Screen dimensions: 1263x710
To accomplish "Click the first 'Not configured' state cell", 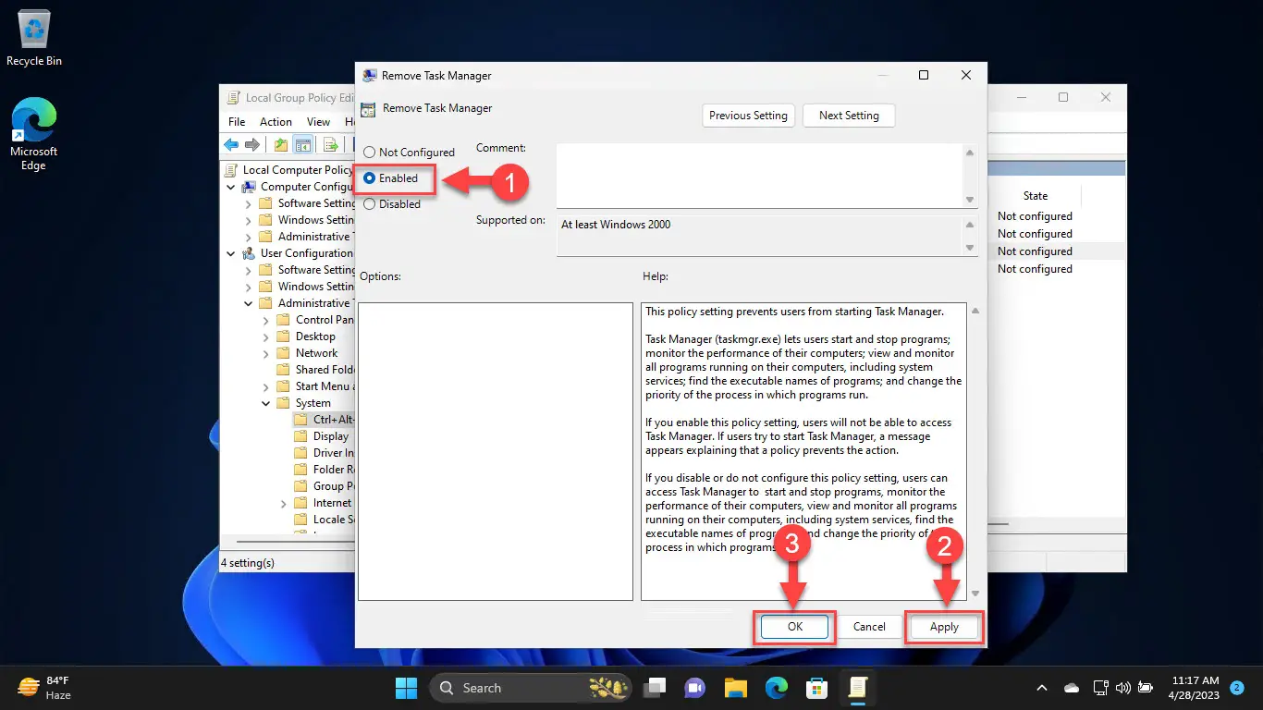I will click(1035, 216).
